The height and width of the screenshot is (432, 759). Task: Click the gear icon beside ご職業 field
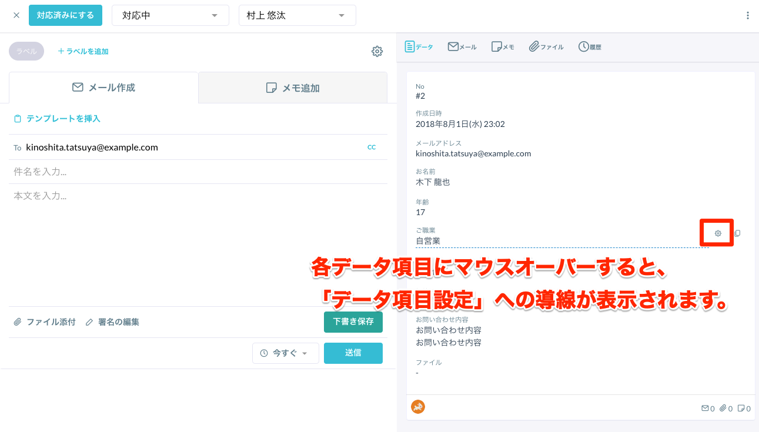[717, 233]
